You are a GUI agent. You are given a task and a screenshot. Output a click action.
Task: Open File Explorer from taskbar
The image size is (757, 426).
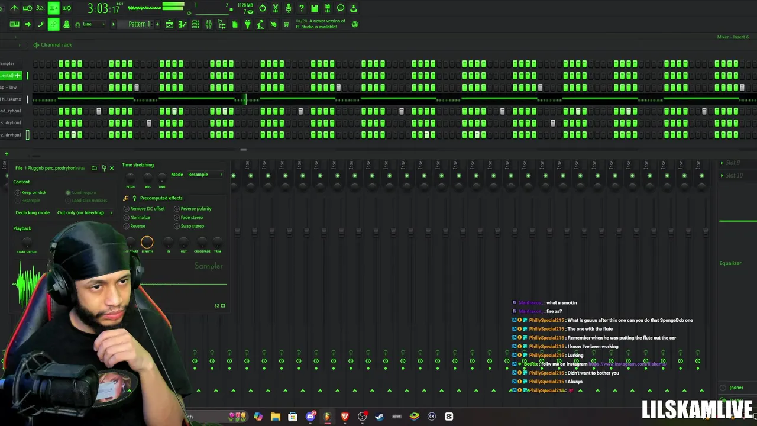pyautogui.click(x=276, y=417)
